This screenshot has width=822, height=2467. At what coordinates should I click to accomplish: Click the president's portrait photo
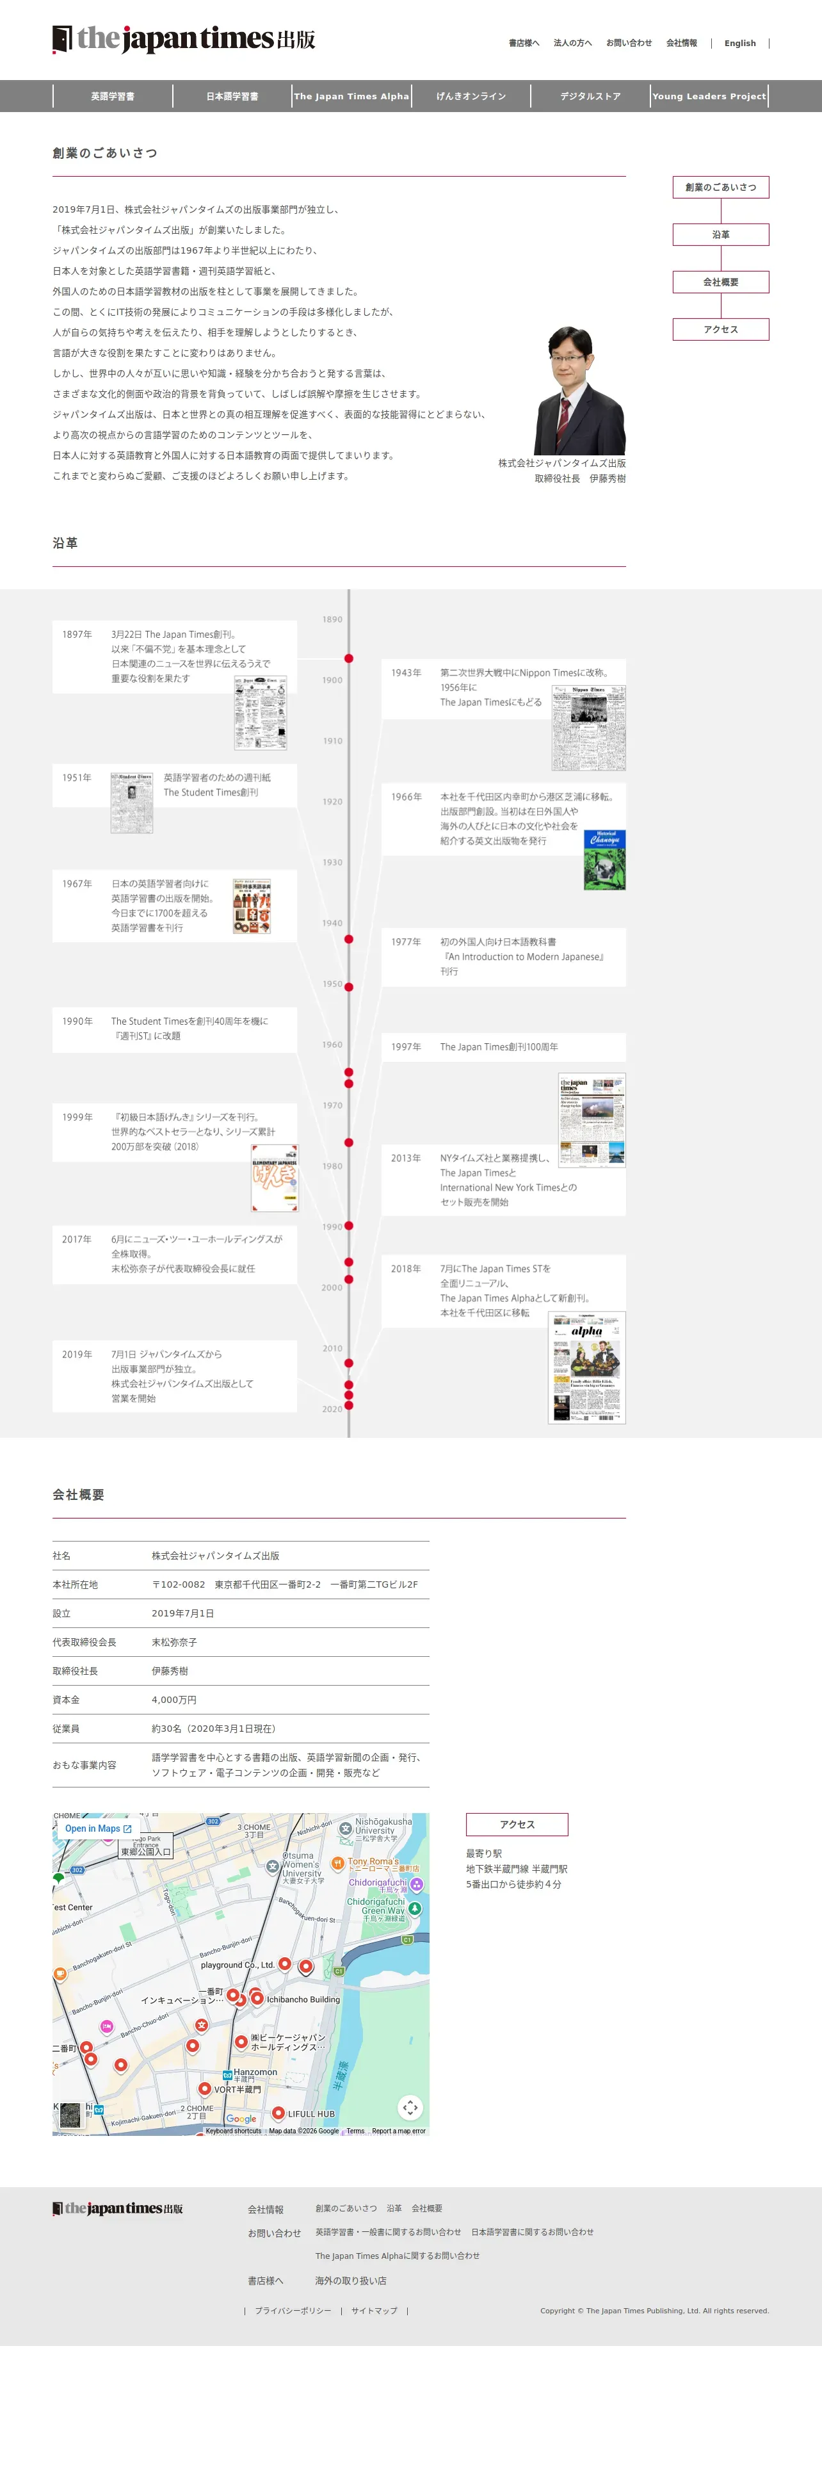click(x=580, y=390)
